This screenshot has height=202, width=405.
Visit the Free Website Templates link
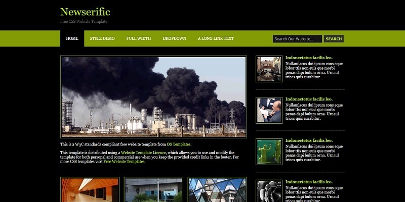[x=124, y=162]
